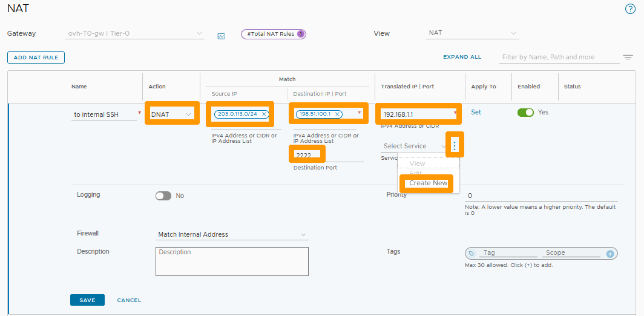The height and width of the screenshot is (316, 644).
Task: Click the three-dot service menu icon
Action: [455, 145]
